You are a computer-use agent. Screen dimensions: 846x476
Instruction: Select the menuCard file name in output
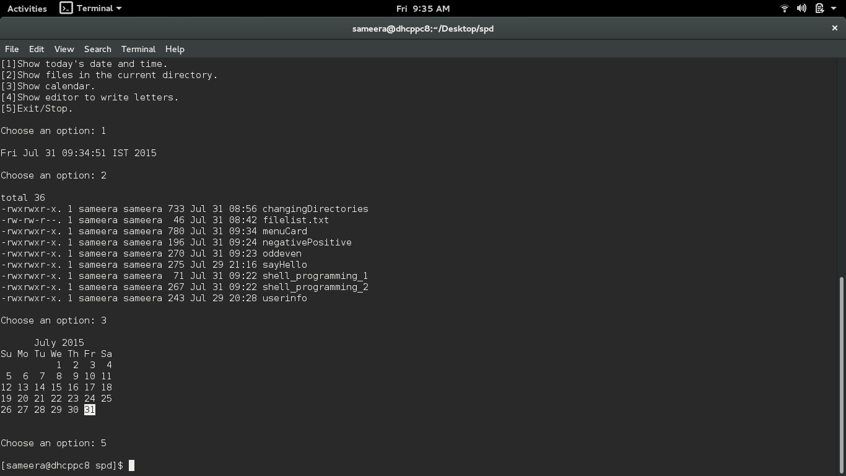pyautogui.click(x=284, y=231)
